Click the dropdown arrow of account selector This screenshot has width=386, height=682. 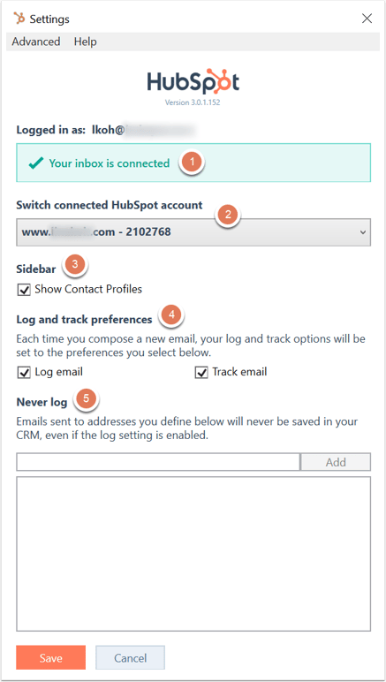[363, 232]
